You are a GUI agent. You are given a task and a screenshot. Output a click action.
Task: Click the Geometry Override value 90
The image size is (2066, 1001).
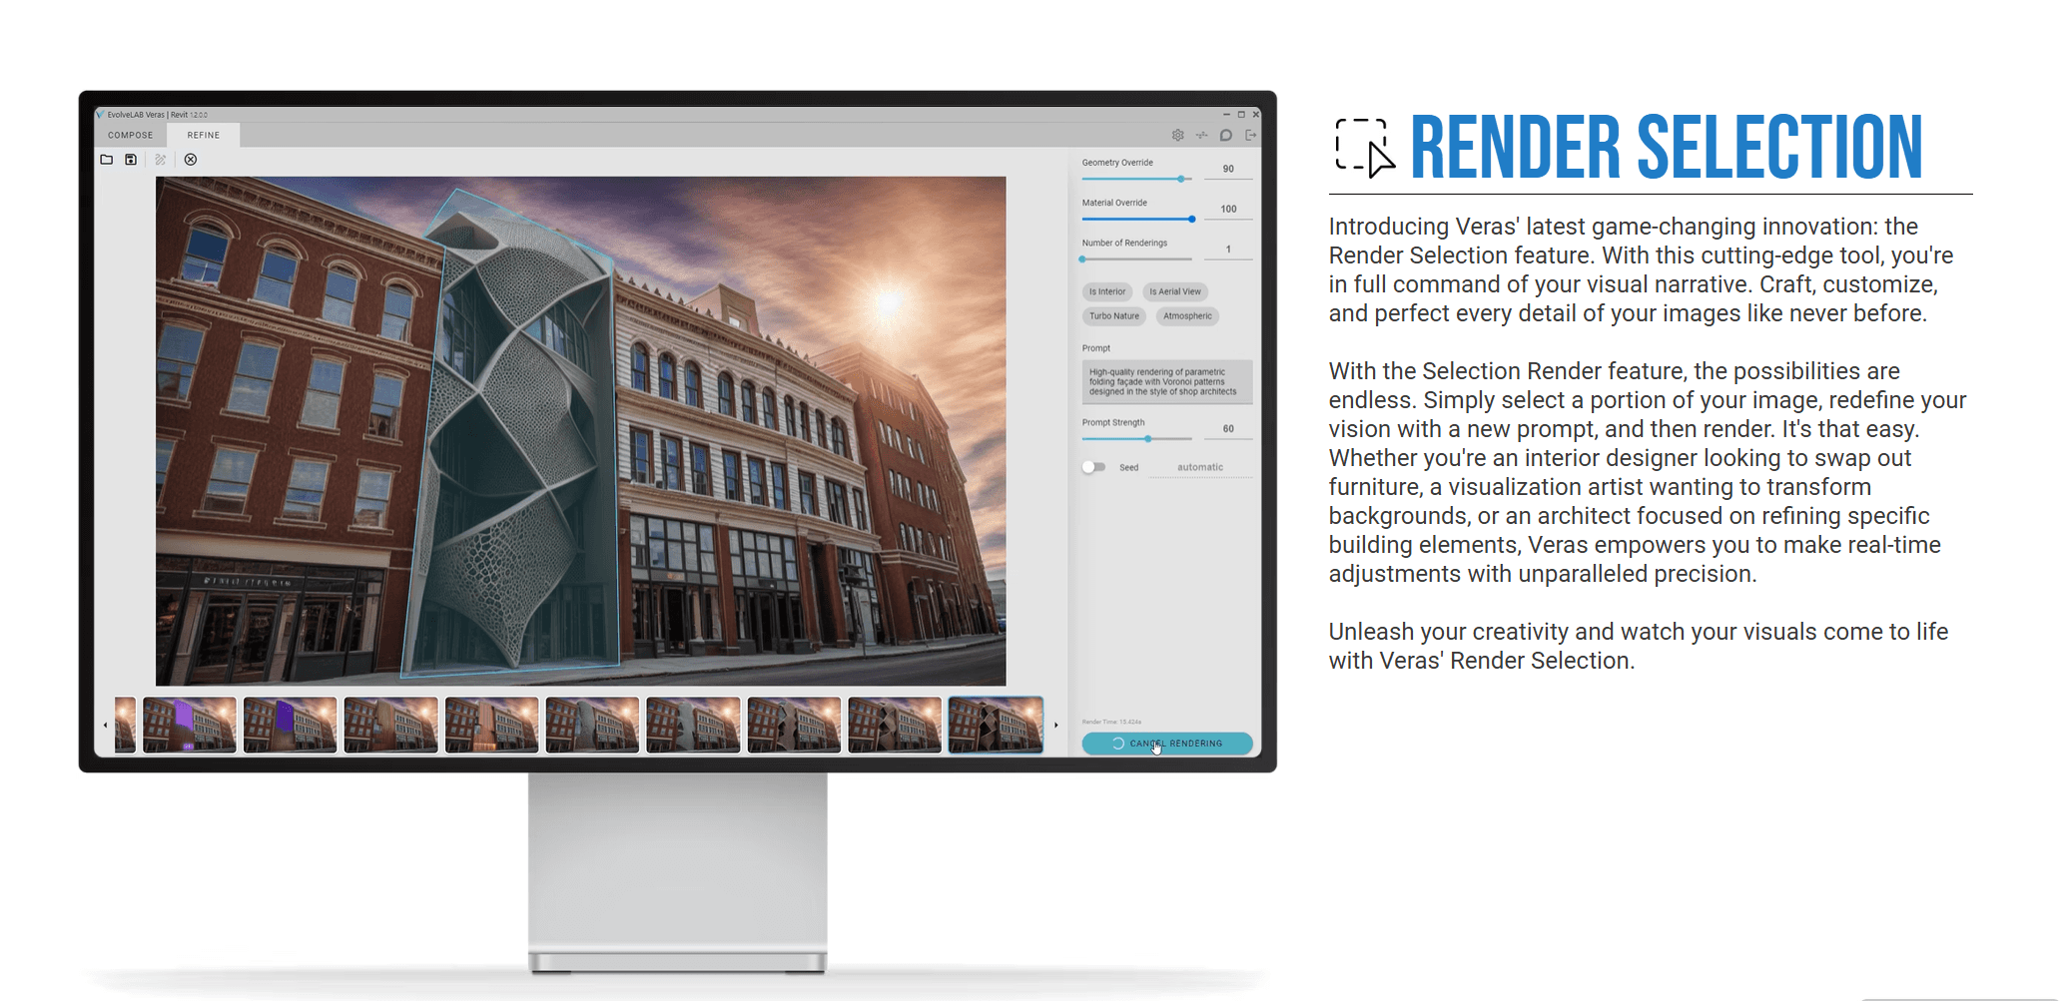(1228, 169)
